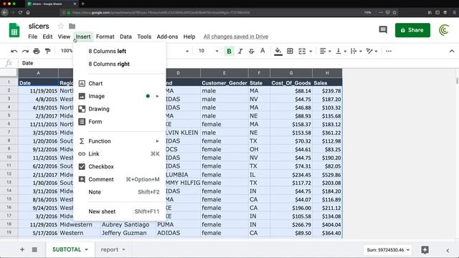
Task: Open the fill color picker
Action: [x=278, y=51]
